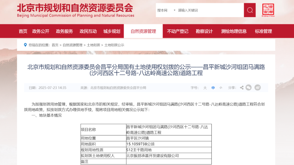This screenshot has width=294, height=165.
Task: Go to 不动产登记 section
Action: pyautogui.click(x=177, y=31)
